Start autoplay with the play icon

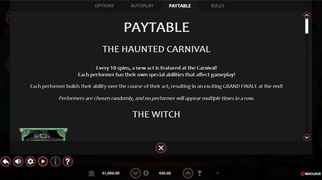43,162
